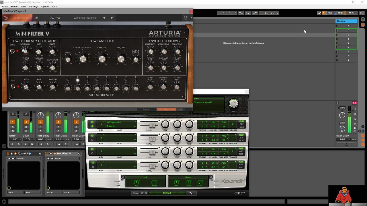Screen dimensions: 367x206
Task: Toggle Xpand!2 part C power
Action: (x=92, y=149)
